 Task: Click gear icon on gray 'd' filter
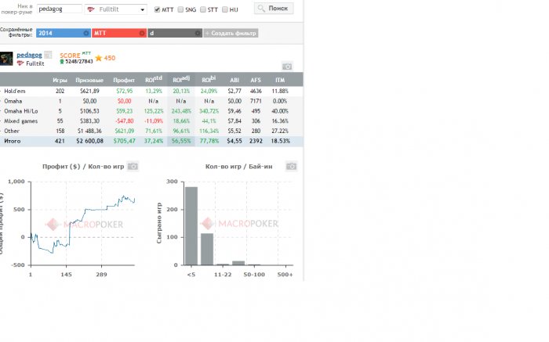point(198,33)
